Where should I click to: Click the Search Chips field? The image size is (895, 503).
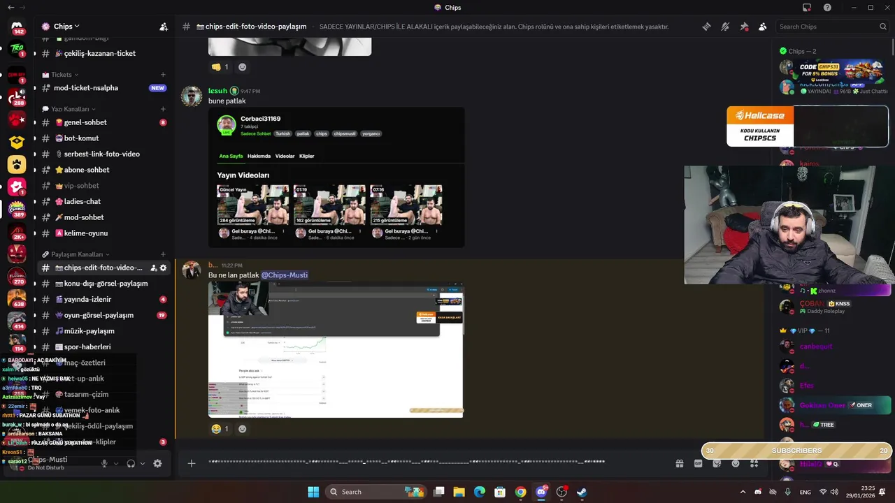tap(832, 27)
